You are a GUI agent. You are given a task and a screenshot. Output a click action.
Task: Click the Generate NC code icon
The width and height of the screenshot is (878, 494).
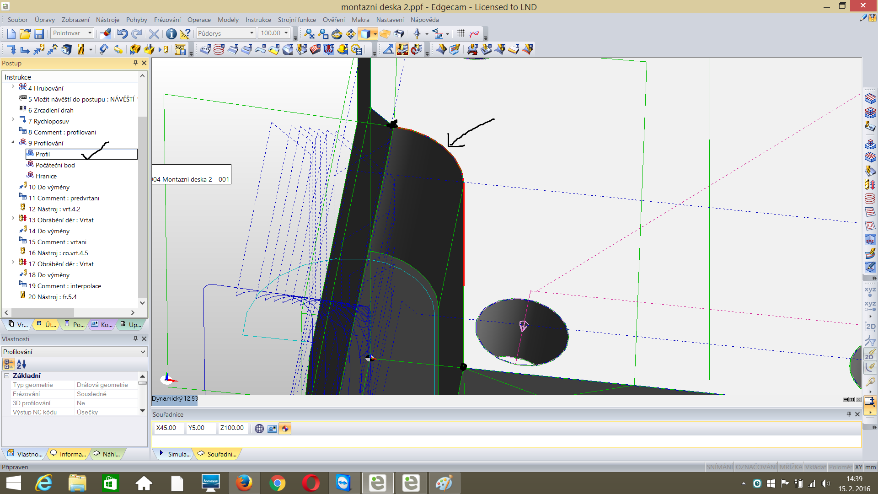(180, 49)
